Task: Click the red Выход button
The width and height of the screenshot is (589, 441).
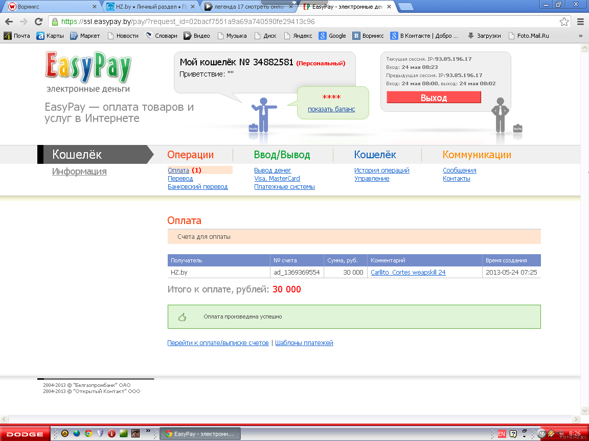Action: pos(434,97)
